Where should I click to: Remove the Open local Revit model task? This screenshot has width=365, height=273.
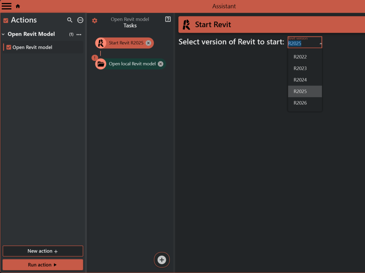pyautogui.click(x=161, y=64)
